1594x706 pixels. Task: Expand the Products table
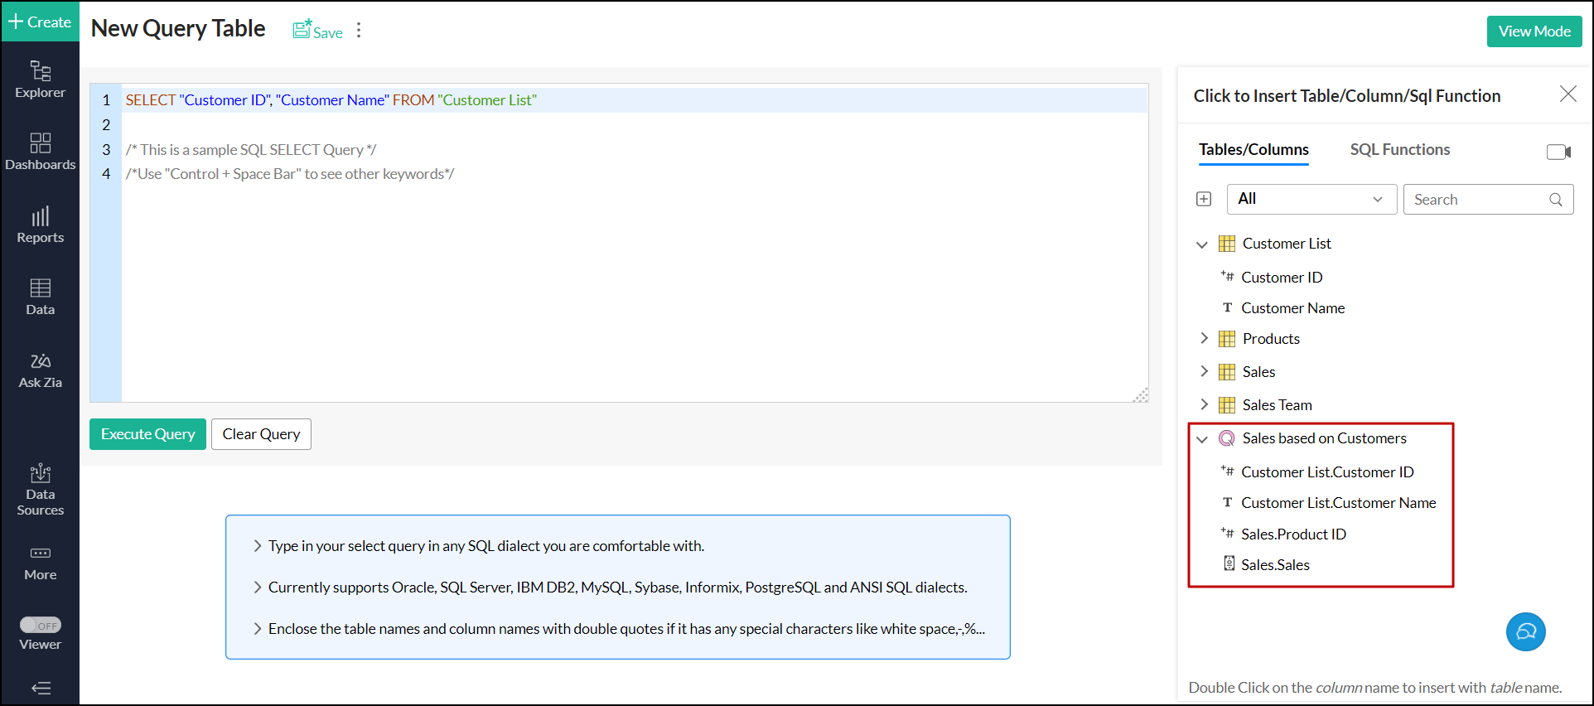pyautogui.click(x=1204, y=338)
